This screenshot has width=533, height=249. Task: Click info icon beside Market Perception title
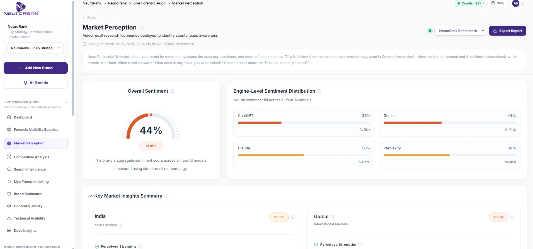tap(142, 27)
